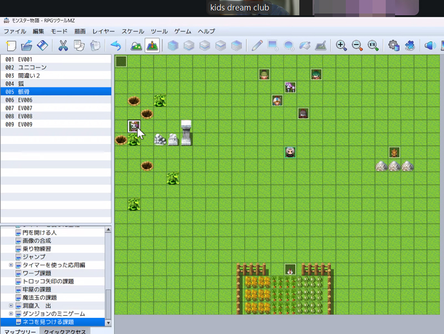Open the Database gear icon
Image resolution: width=444 pixels, height=334 pixels.
click(x=394, y=45)
